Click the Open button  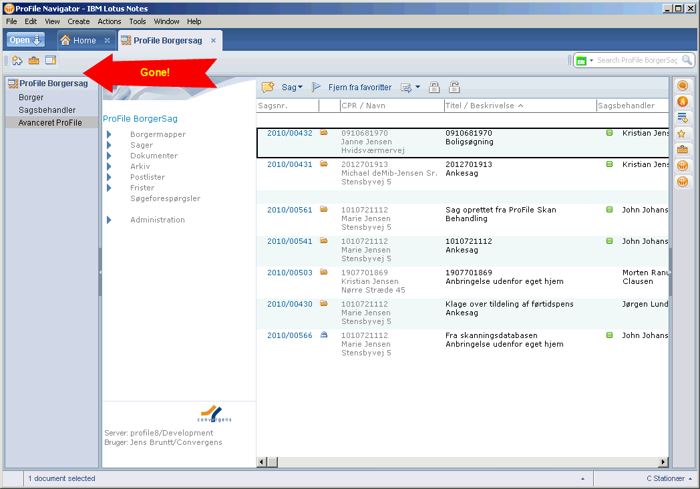pyautogui.click(x=25, y=40)
